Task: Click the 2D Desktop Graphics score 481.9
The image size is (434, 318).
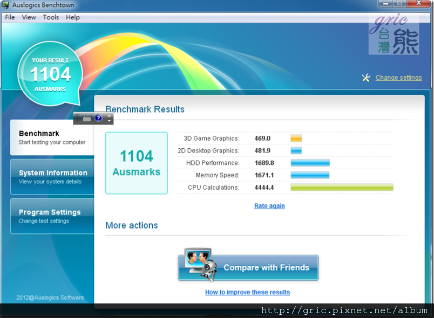Action: tap(262, 150)
